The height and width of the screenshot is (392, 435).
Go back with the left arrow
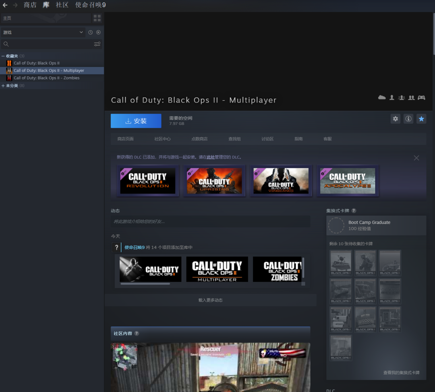tap(5, 5)
